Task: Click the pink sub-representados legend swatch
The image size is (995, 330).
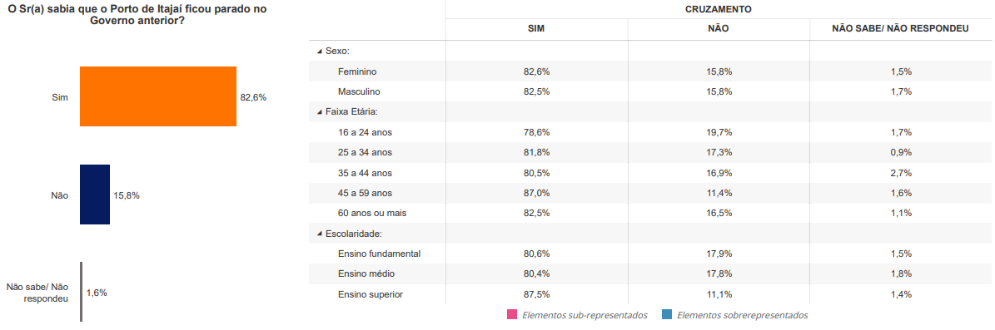Action: pos(512,315)
